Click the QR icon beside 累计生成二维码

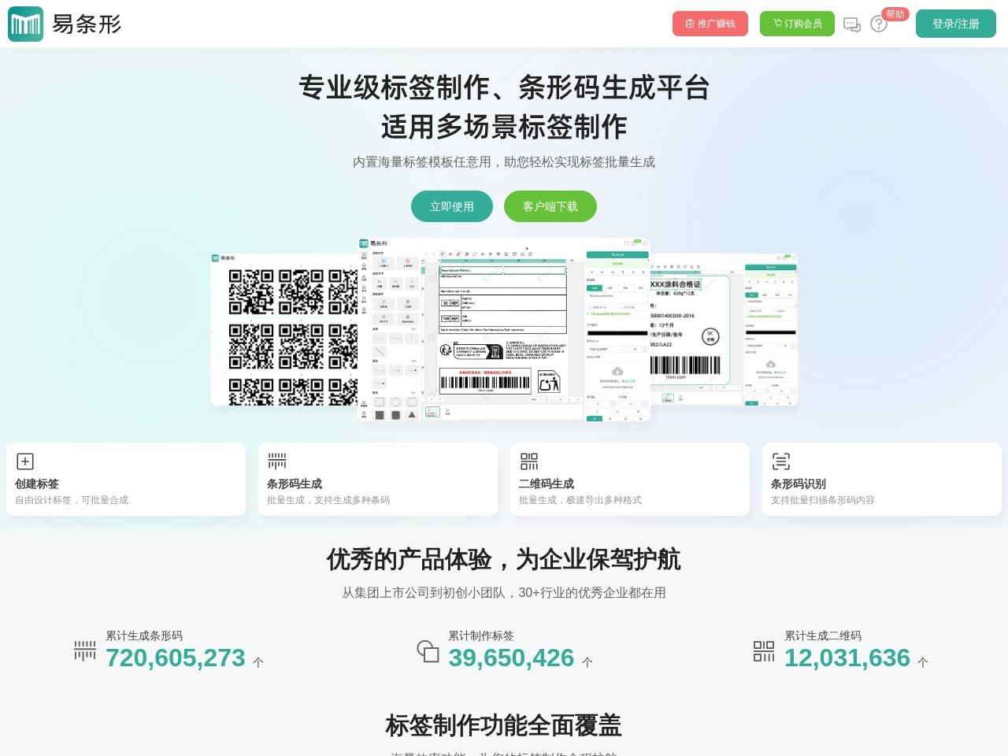(764, 650)
